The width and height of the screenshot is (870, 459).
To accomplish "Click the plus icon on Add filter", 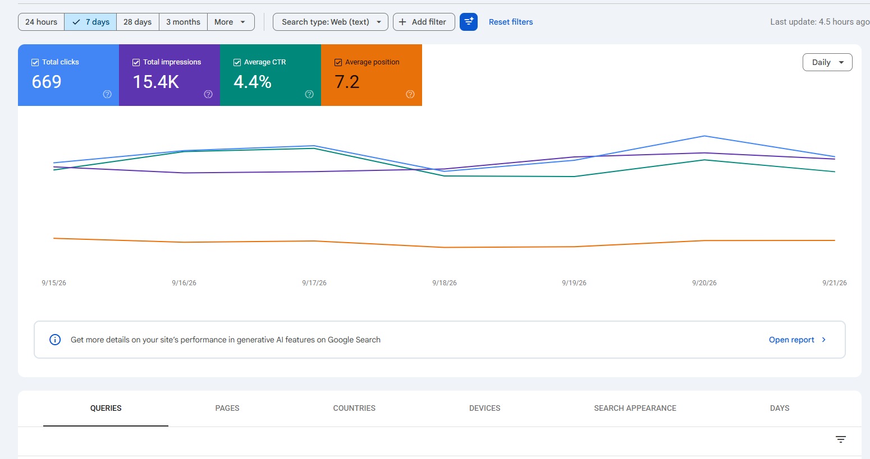I will coord(402,22).
